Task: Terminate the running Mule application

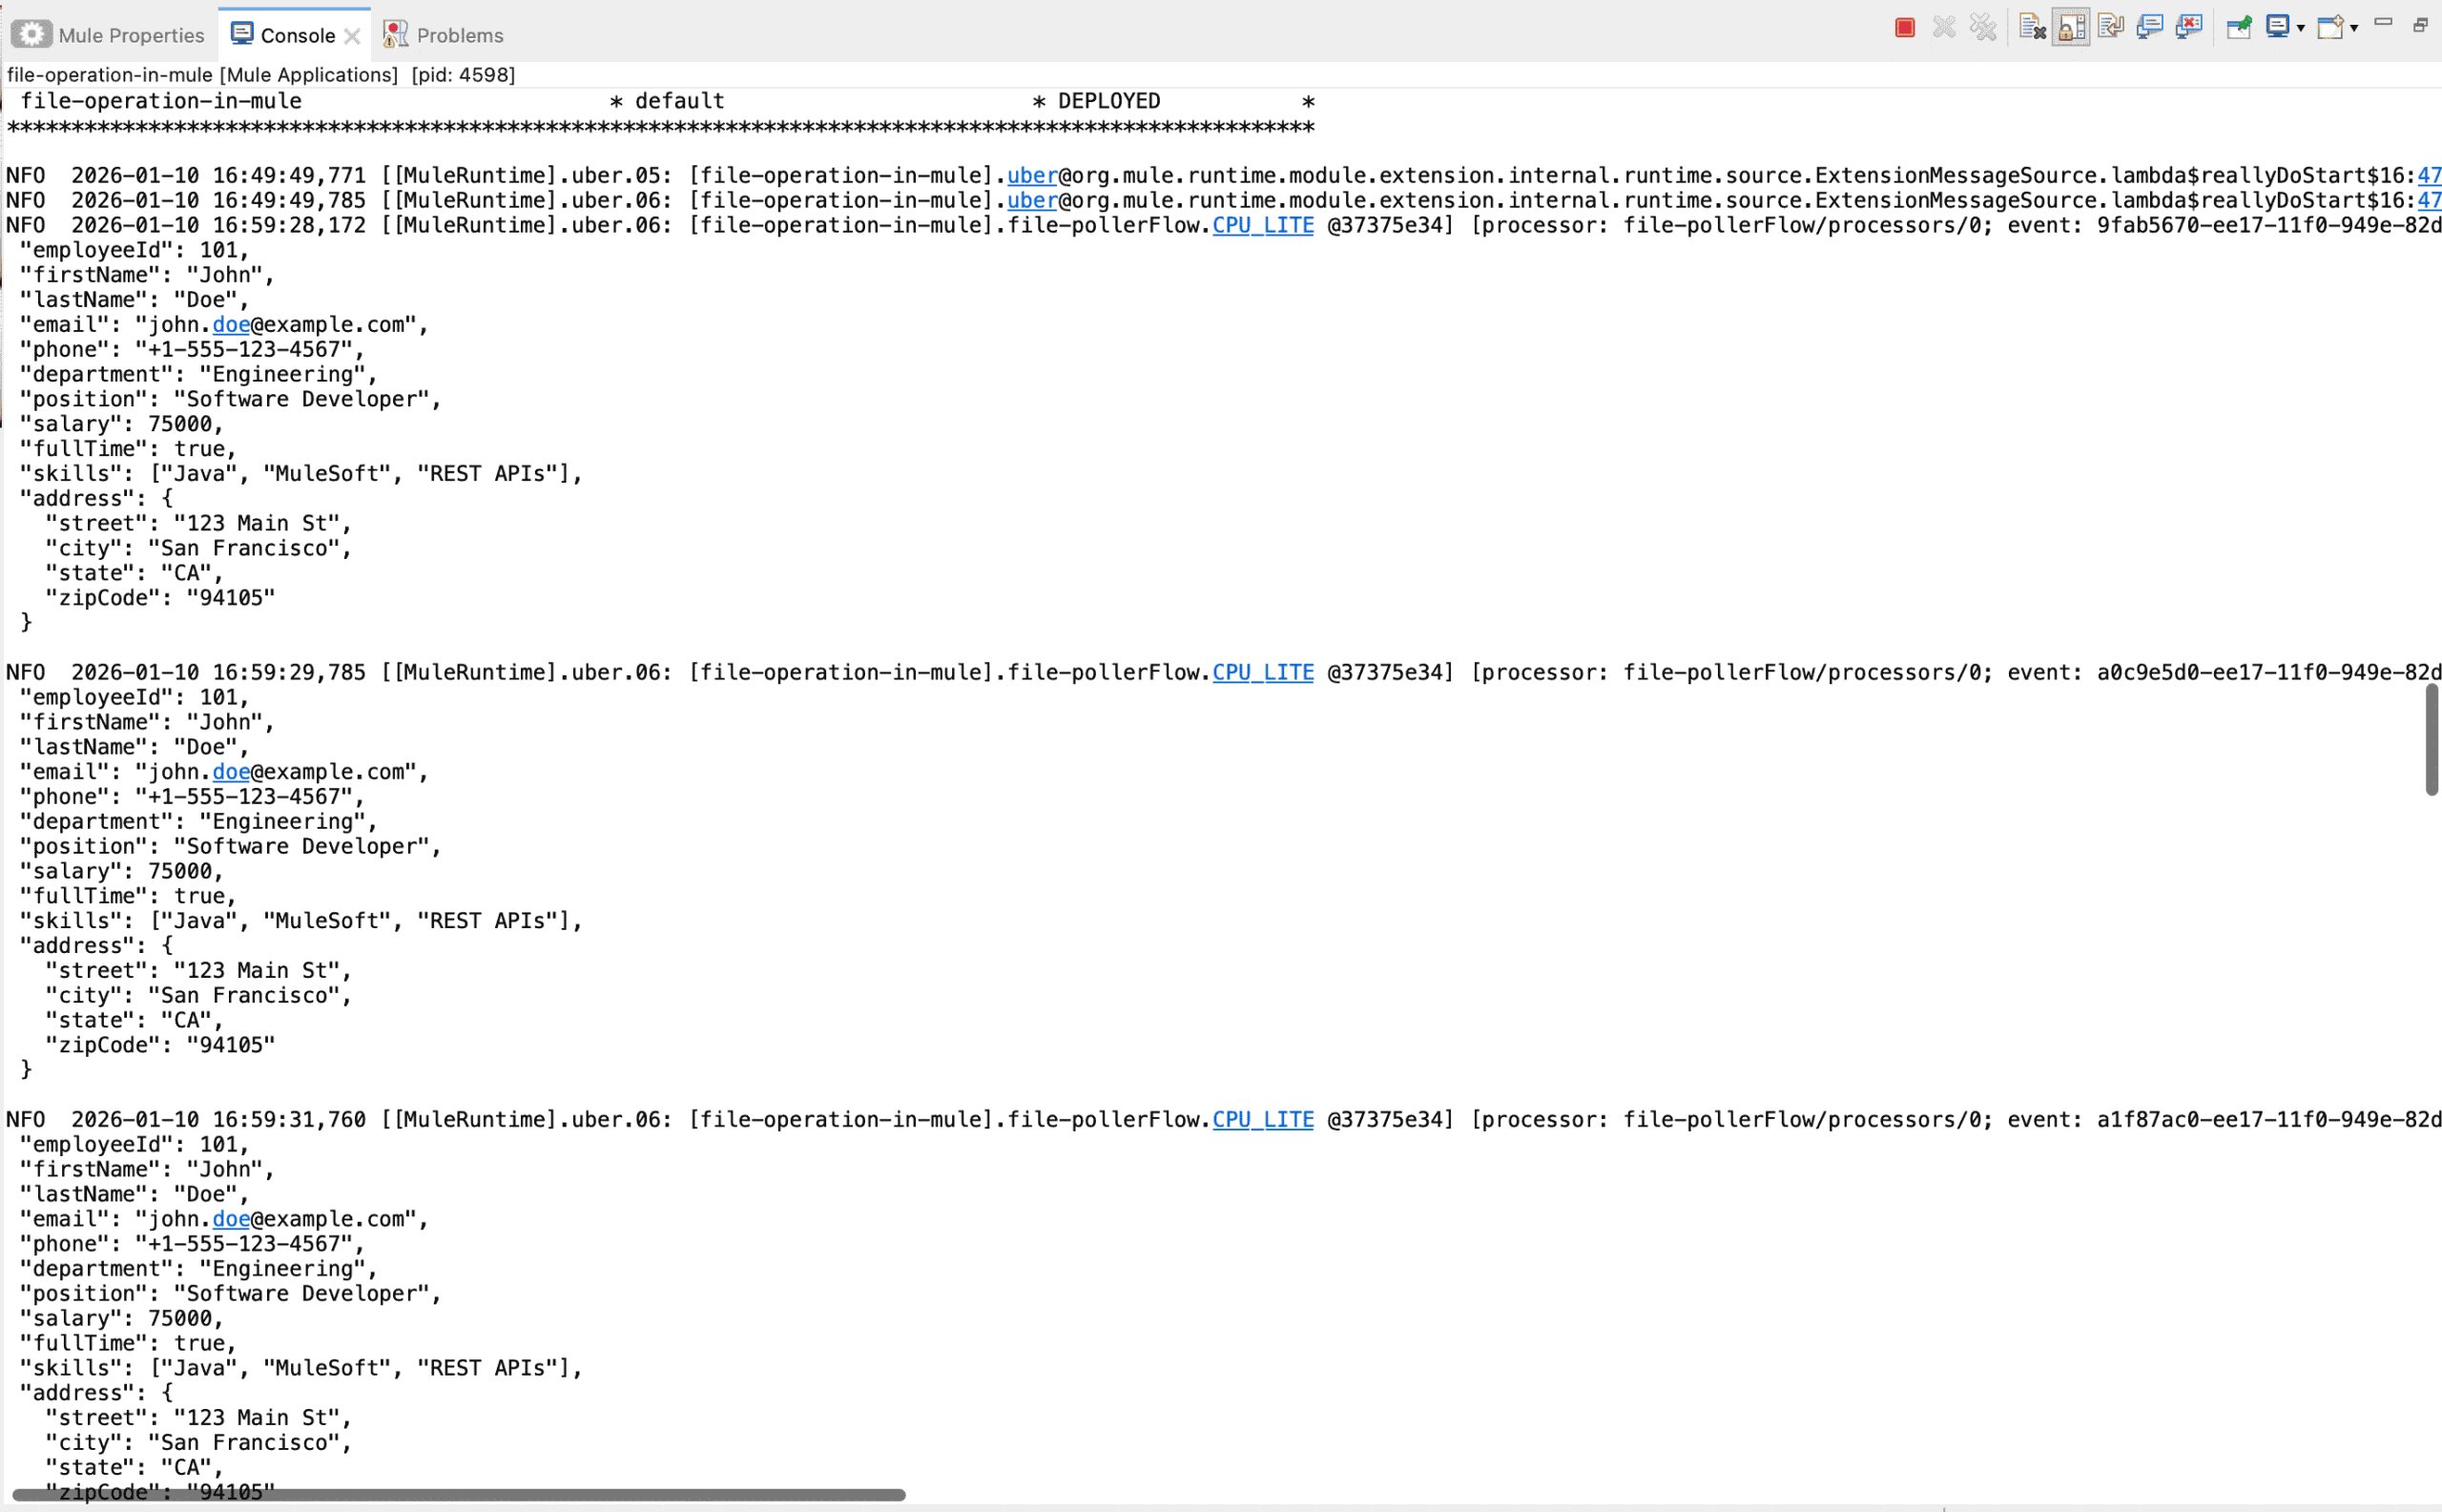Action: 1904,28
